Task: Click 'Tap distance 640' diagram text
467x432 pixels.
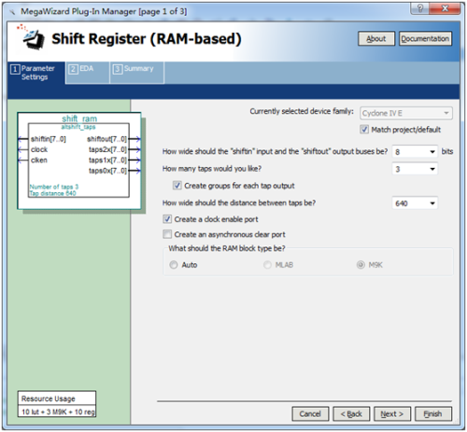Action: tap(52, 193)
